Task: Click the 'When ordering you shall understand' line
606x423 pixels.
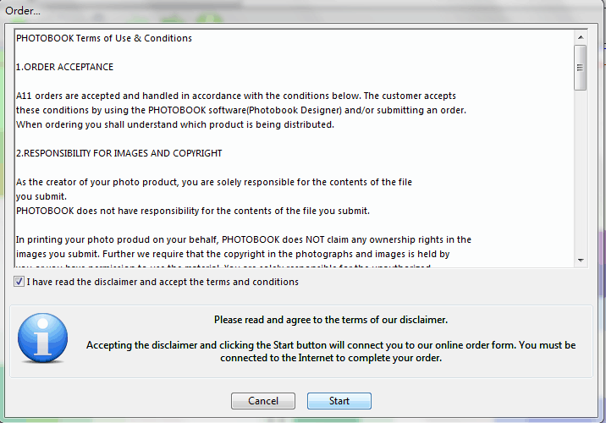Action: click(x=175, y=124)
